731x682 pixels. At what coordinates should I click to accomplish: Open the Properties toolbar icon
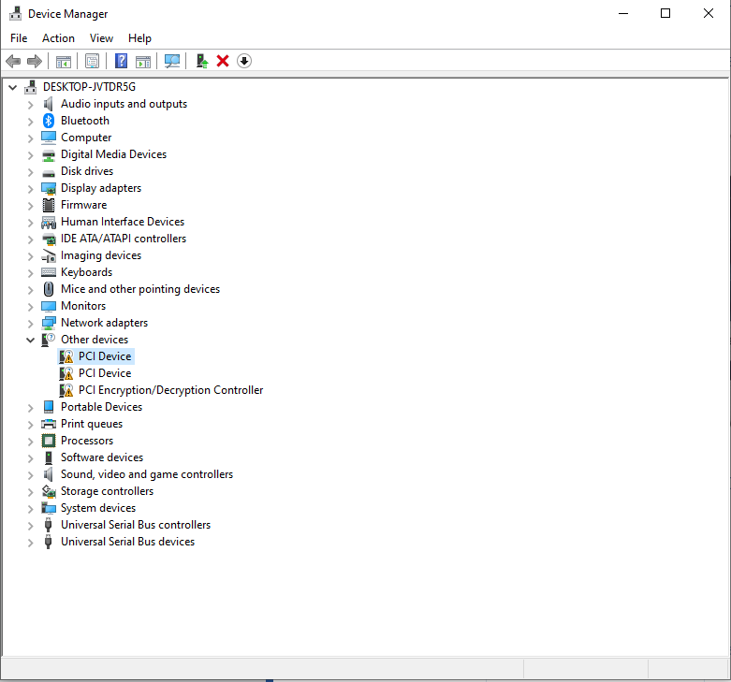coord(93,61)
